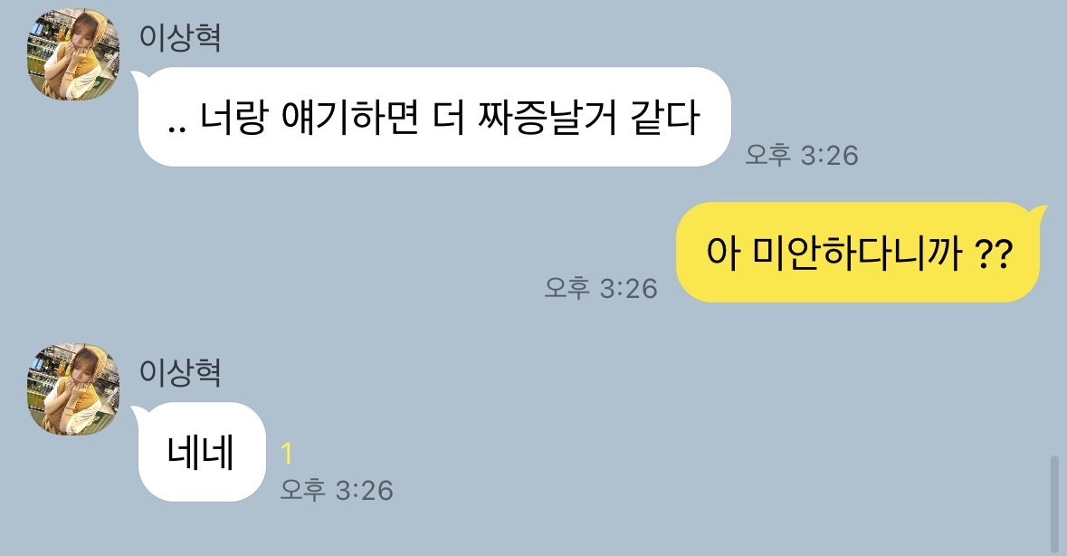Viewport: 1067px width, 556px height.
Task: Click the tail corner of the top white bubble
Action: 138,78
